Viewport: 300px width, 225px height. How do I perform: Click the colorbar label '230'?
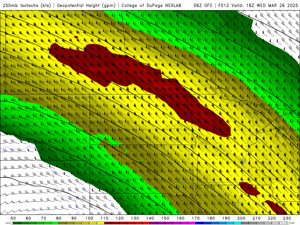coord(287,218)
